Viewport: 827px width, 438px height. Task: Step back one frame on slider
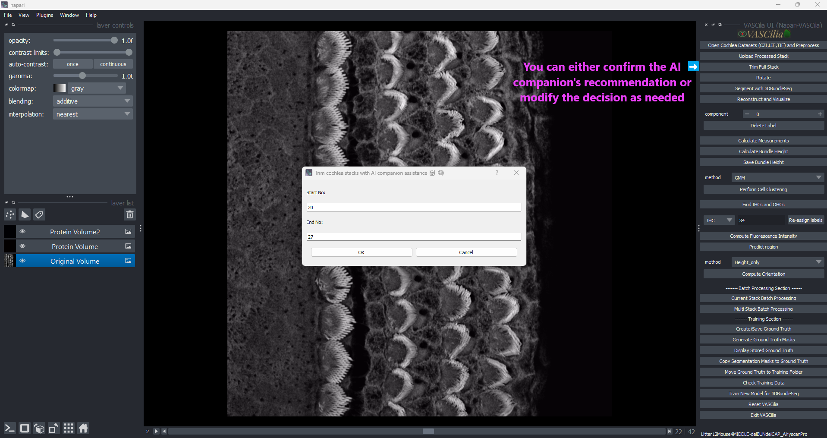[164, 432]
